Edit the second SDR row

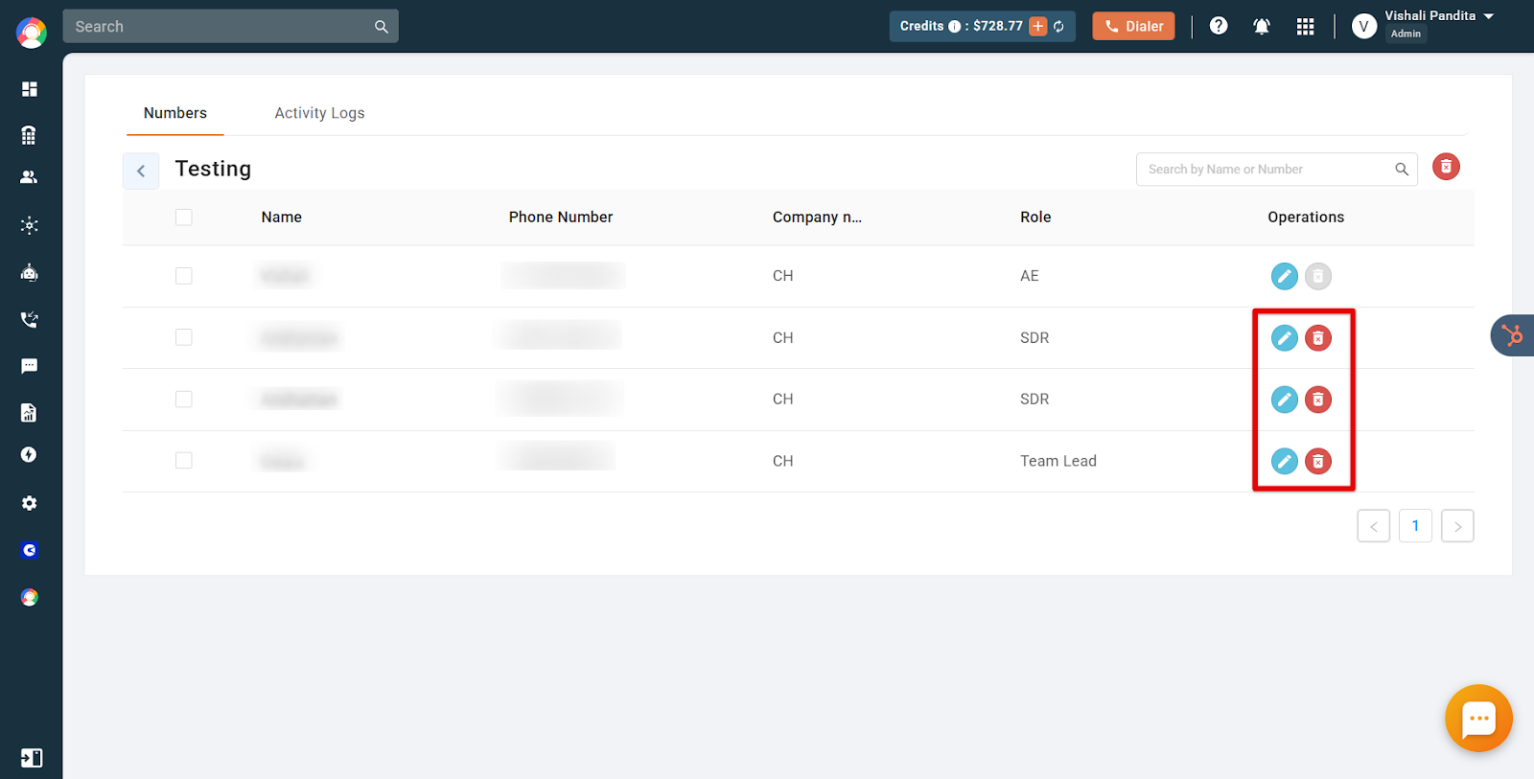pyautogui.click(x=1285, y=400)
